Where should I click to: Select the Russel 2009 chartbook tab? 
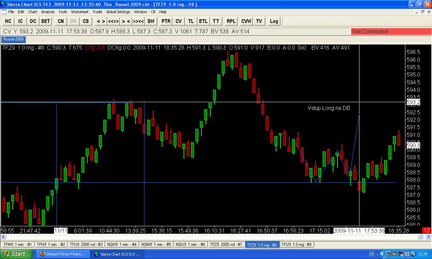point(13,39)
